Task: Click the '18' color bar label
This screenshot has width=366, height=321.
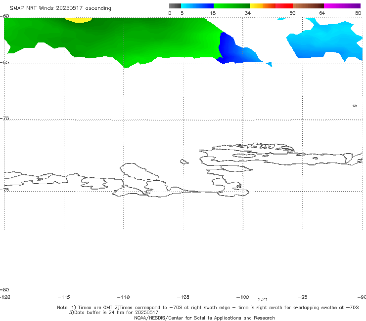Action: [x=213, y=13]
